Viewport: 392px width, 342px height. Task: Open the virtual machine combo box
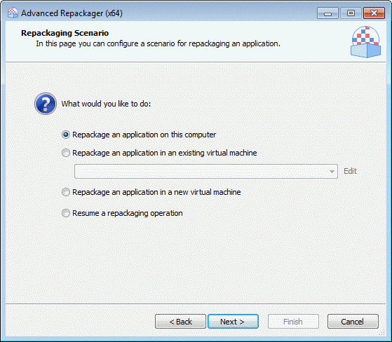206,172
